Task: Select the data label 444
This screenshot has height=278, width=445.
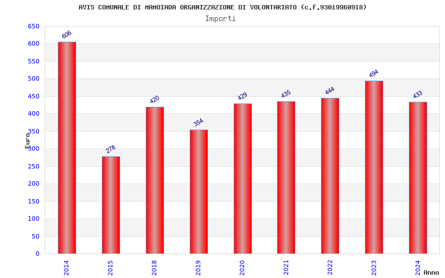Action: click(x=330, y=91)
